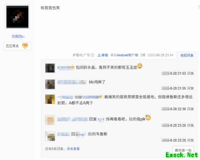
Task: Open avatar beside 'blc闹麻了' comment
Action: pyautogui.click(x=50, y=84)
